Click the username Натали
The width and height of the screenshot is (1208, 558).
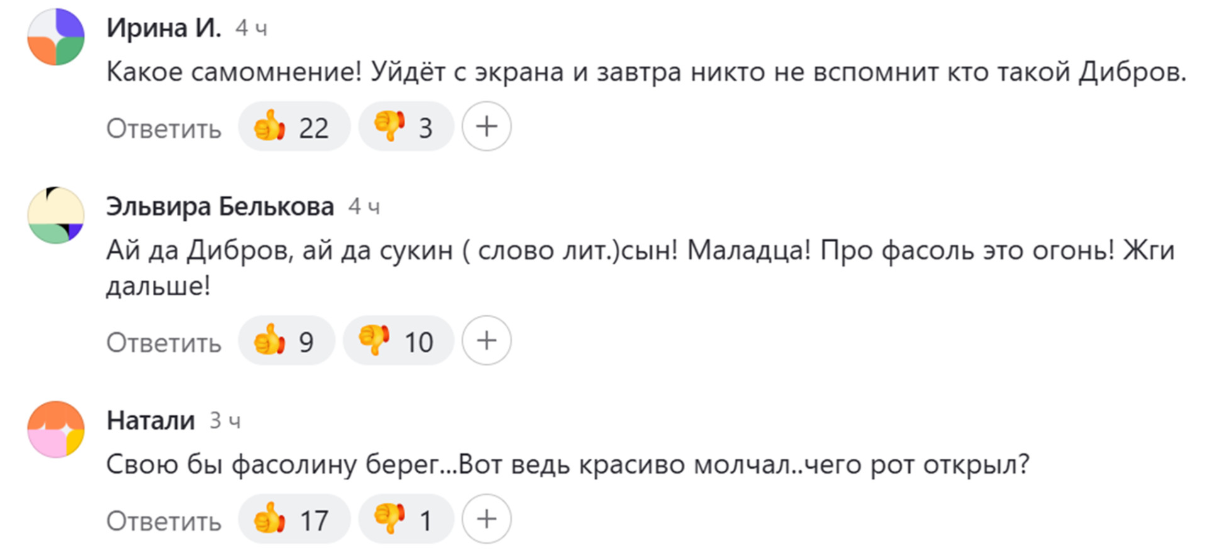tap(150, 420)
